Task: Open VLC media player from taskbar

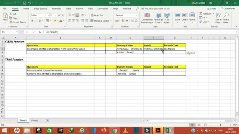Action: click(125, 130)
